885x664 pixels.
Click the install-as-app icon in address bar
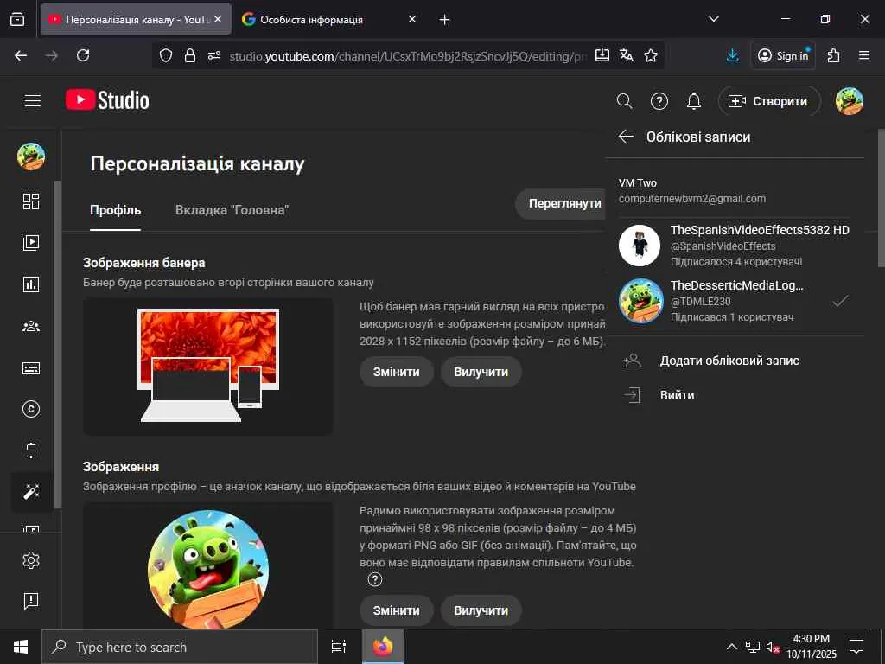coord(602,55)
